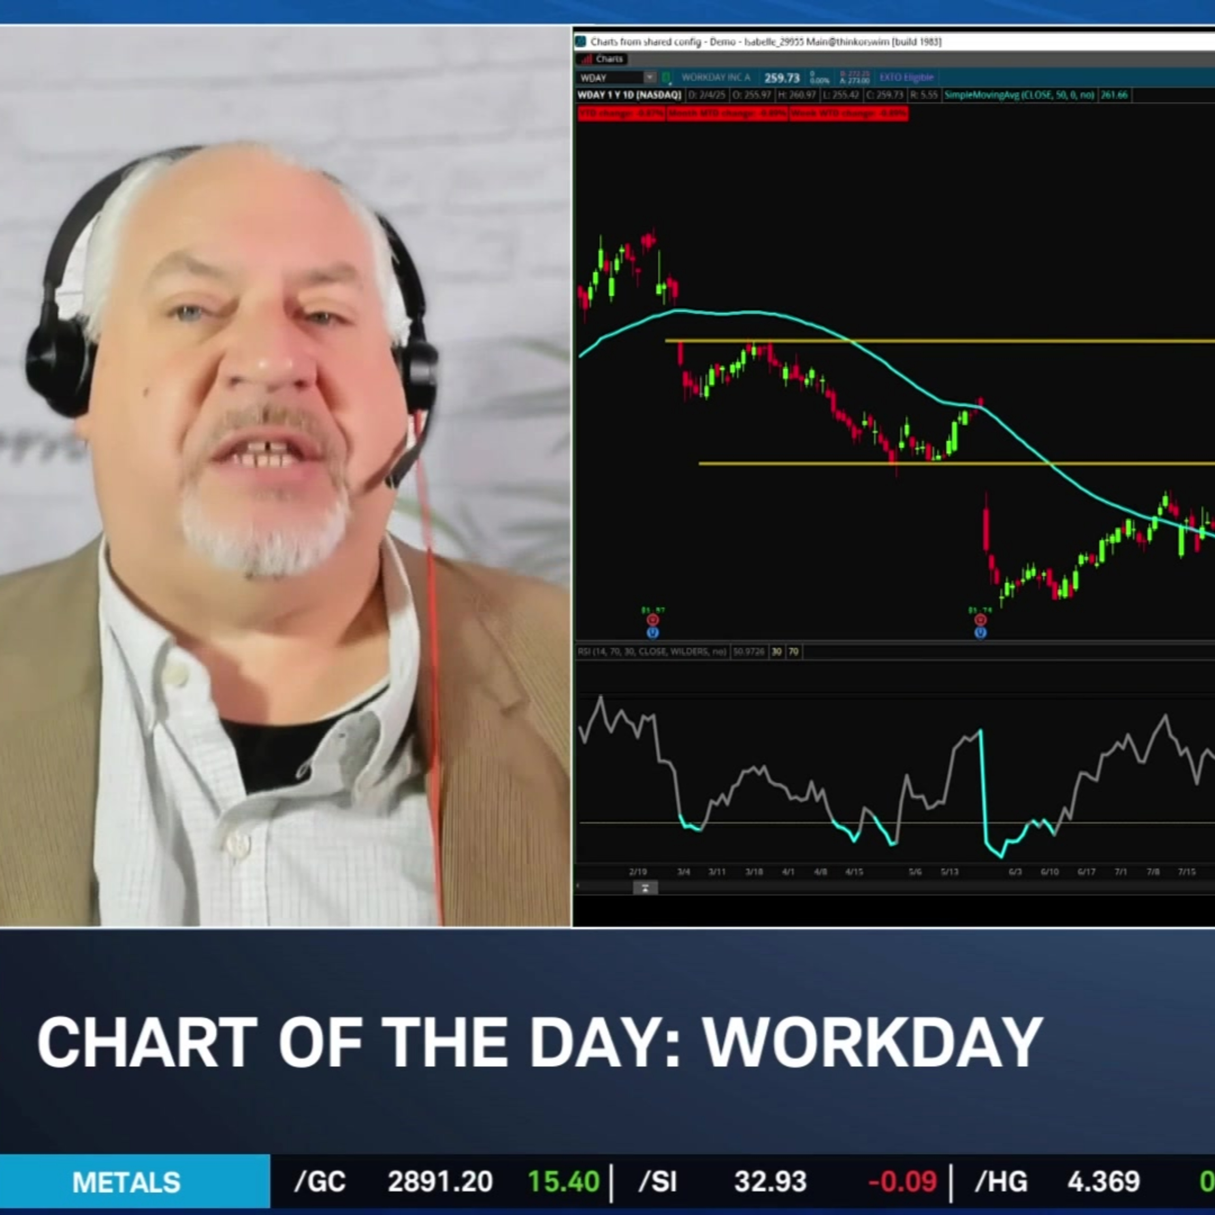Click the RSI oversold level 30 label
Image resolution: width=1215 pixels, height=1215 pixels.
[777, 652]
